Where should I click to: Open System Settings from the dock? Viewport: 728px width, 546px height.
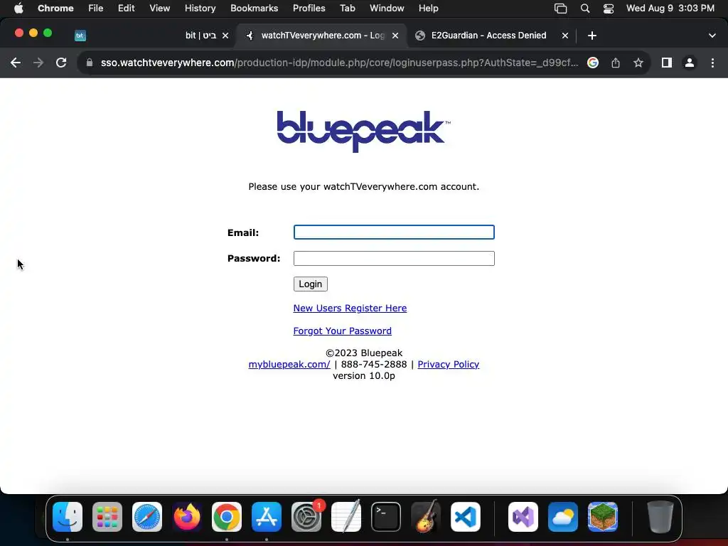coord(306,517)
